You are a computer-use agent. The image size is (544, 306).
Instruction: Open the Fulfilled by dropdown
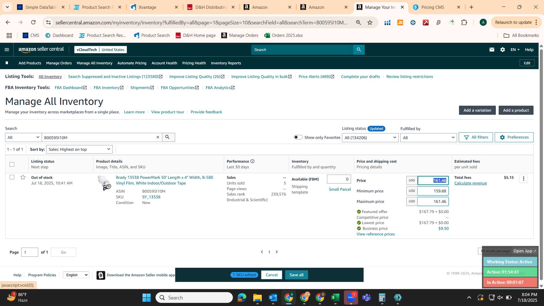click(x=428, y=137)
